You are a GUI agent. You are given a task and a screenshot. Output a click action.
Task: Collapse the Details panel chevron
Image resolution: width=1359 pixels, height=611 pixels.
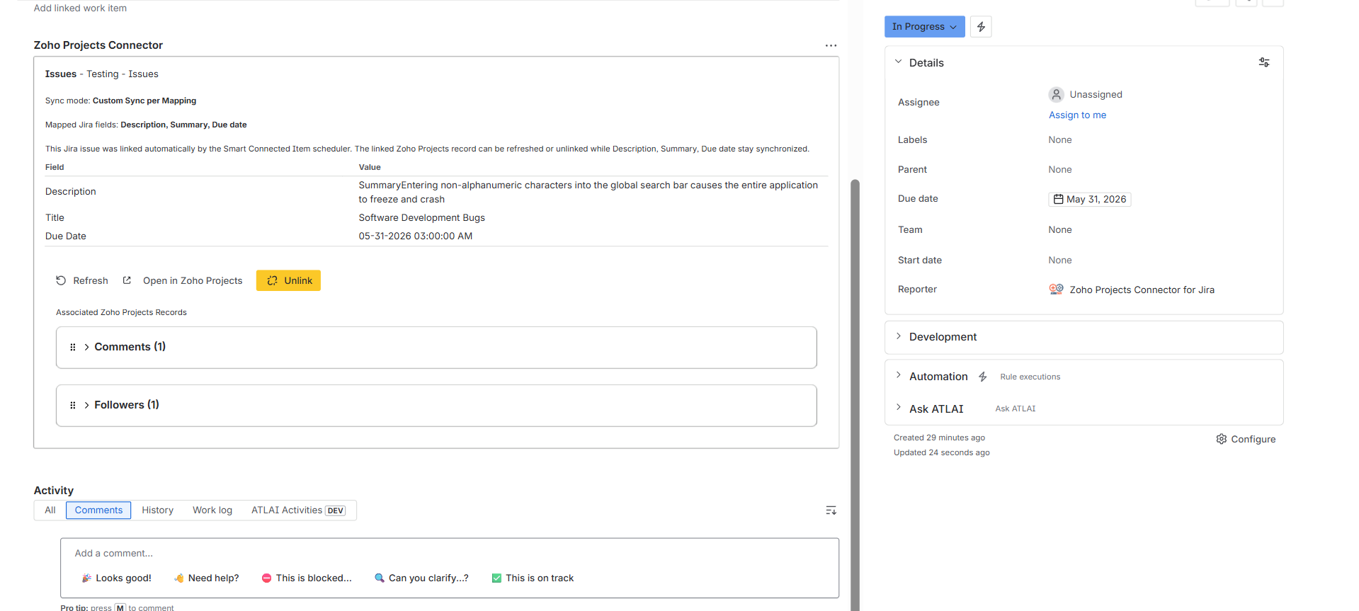coord(898,62)
